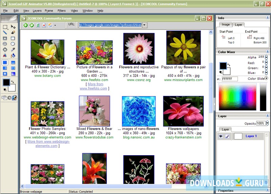The height and width of the screenshot is (194, 271).
Task: Refresh the web page
Action: [38, 25]
